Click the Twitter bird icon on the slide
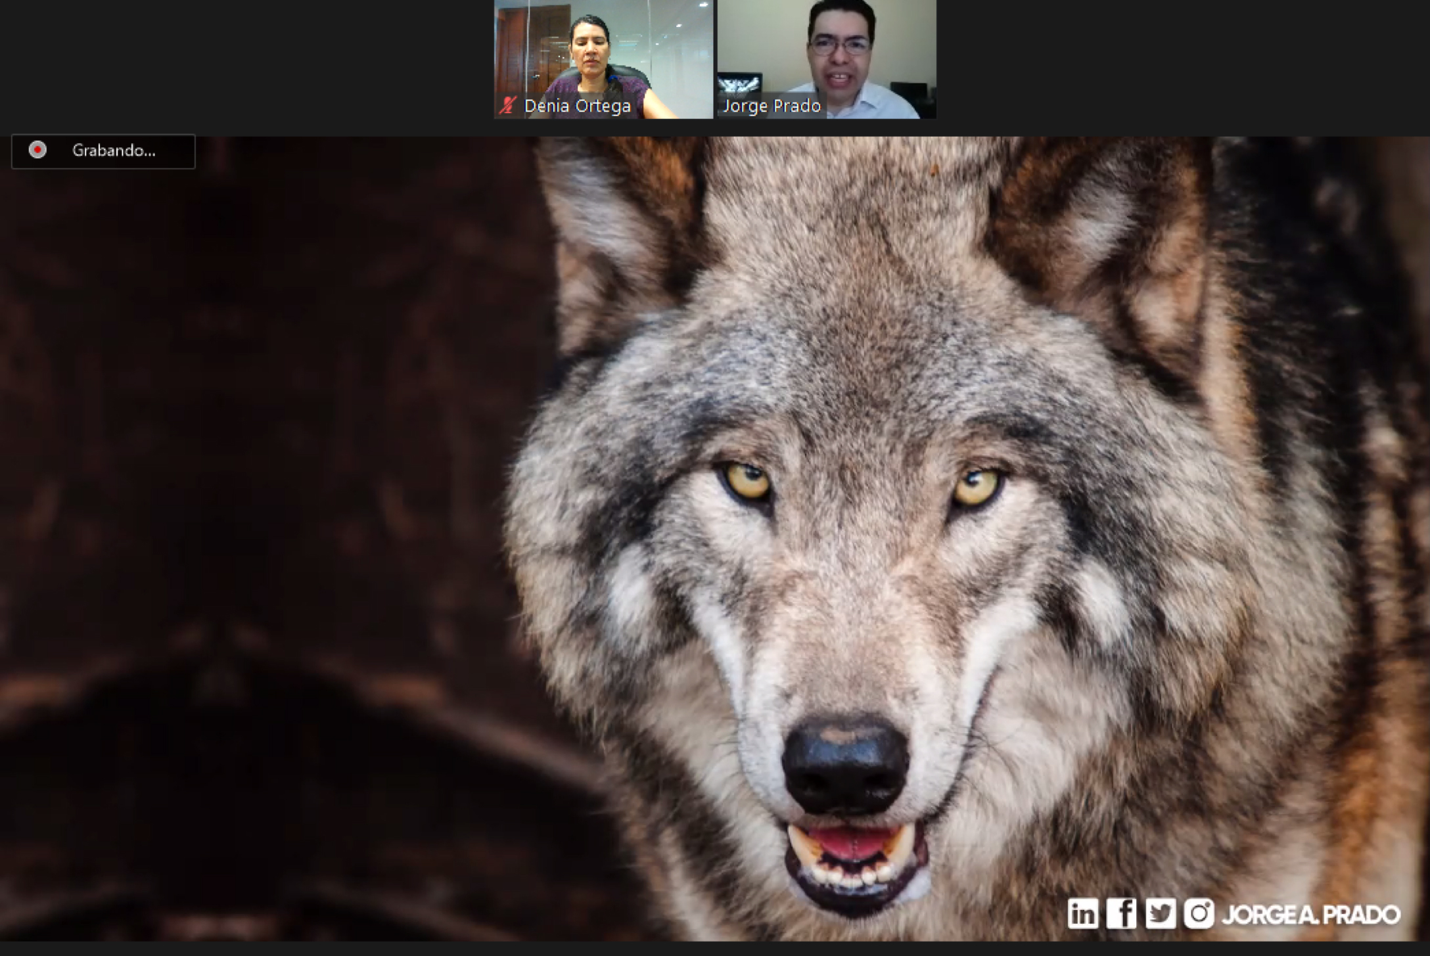 (x=1161, y=913)
